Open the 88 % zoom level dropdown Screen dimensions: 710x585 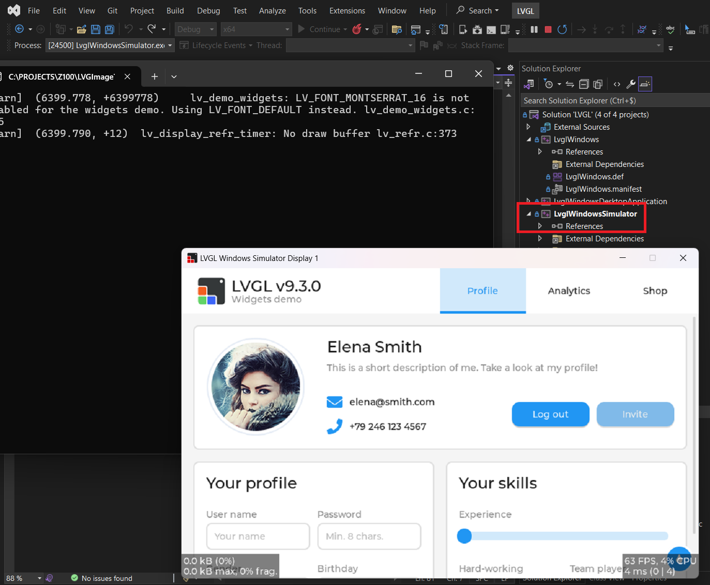23,578
